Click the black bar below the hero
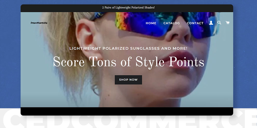This screenshot has height=128, width=257. coord(127,111)
